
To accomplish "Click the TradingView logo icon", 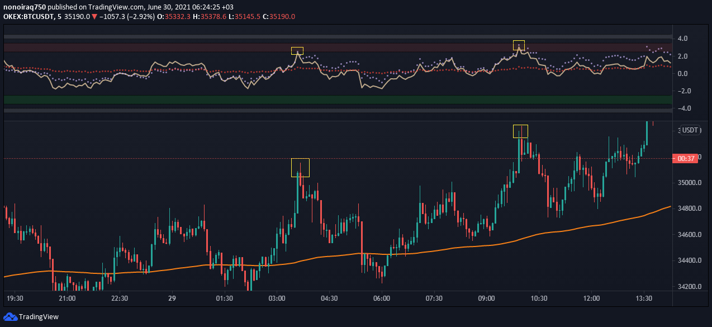I will (x=10, y=317).
